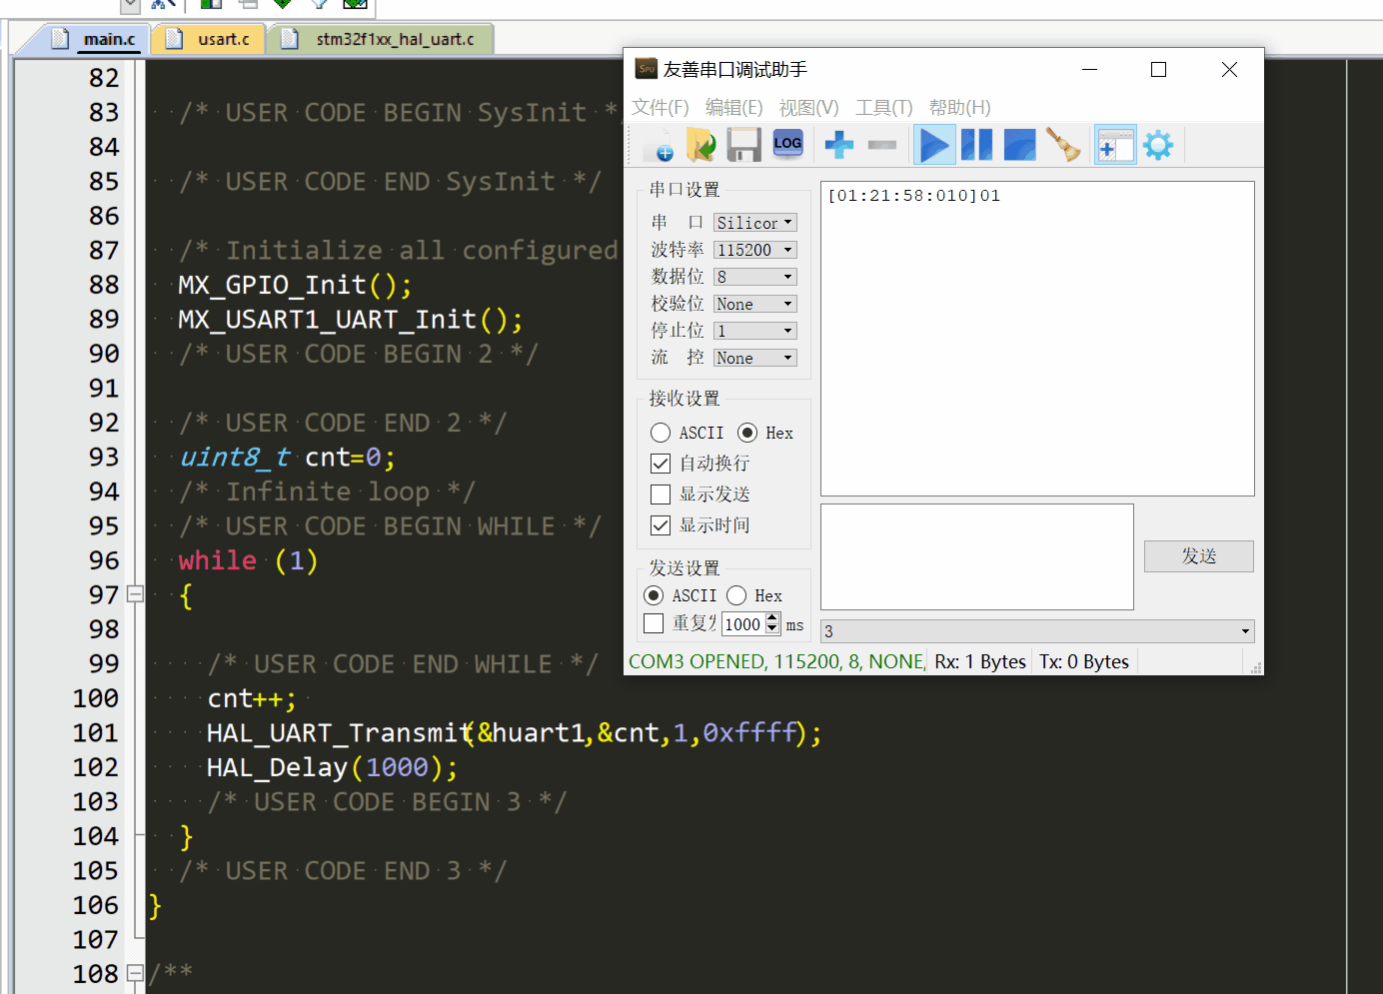Open the 波特率 115200 dropdown
This screenshot has width=1383, height=994.
tap(755, 250)
